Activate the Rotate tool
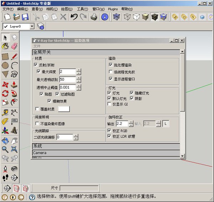214x202 pixels. (x=5, y=94)
